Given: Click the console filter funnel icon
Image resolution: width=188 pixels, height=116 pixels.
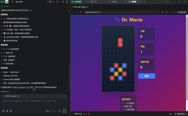Looking at the screenshot, I should pos(89,114).
